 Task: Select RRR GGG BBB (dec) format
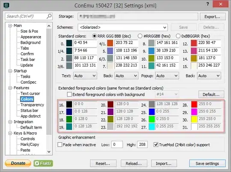click(94, 36)
